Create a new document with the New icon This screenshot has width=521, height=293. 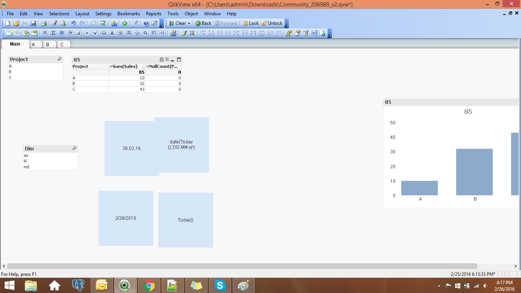pyautogui.click(x=8, y=23)
